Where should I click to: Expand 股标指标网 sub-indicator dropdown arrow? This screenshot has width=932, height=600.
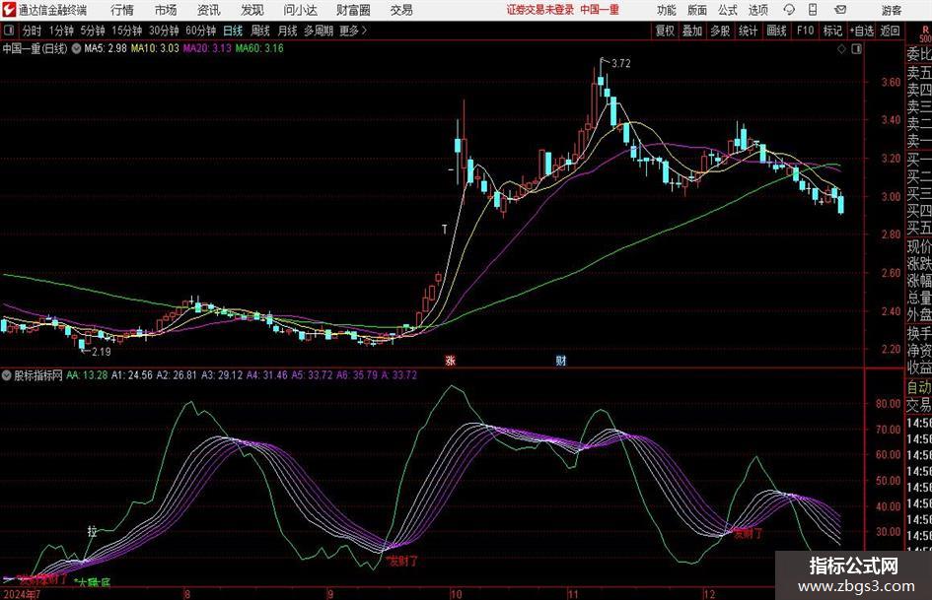point(7,374)
